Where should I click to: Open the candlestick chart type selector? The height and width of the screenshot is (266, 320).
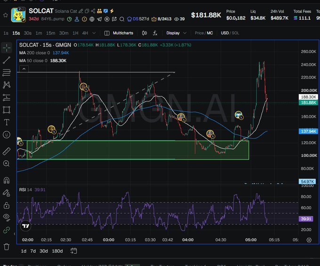144,33
